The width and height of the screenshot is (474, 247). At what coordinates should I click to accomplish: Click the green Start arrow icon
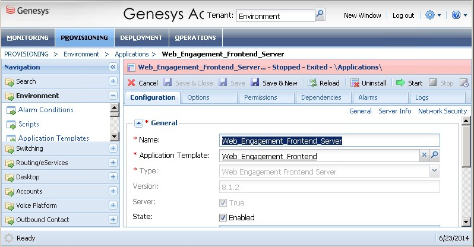[400, 83]
